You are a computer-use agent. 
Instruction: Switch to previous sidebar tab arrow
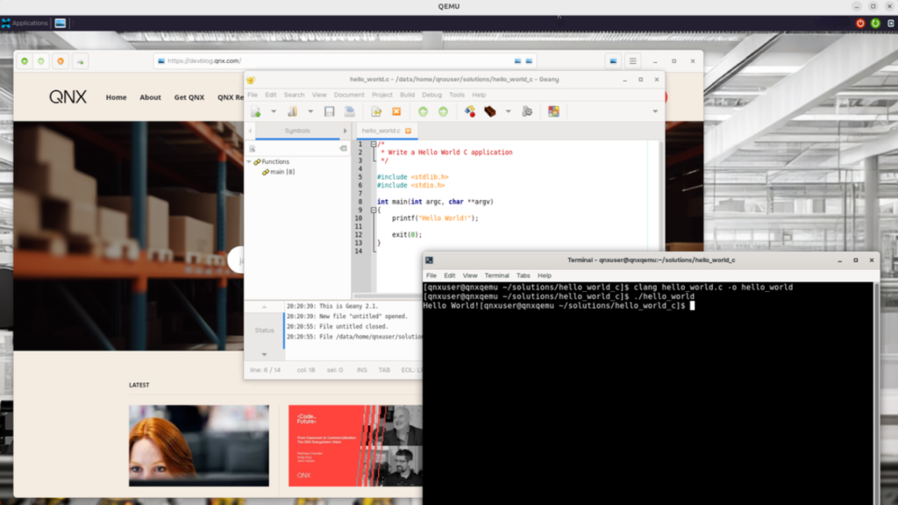(x=250, y=132)
